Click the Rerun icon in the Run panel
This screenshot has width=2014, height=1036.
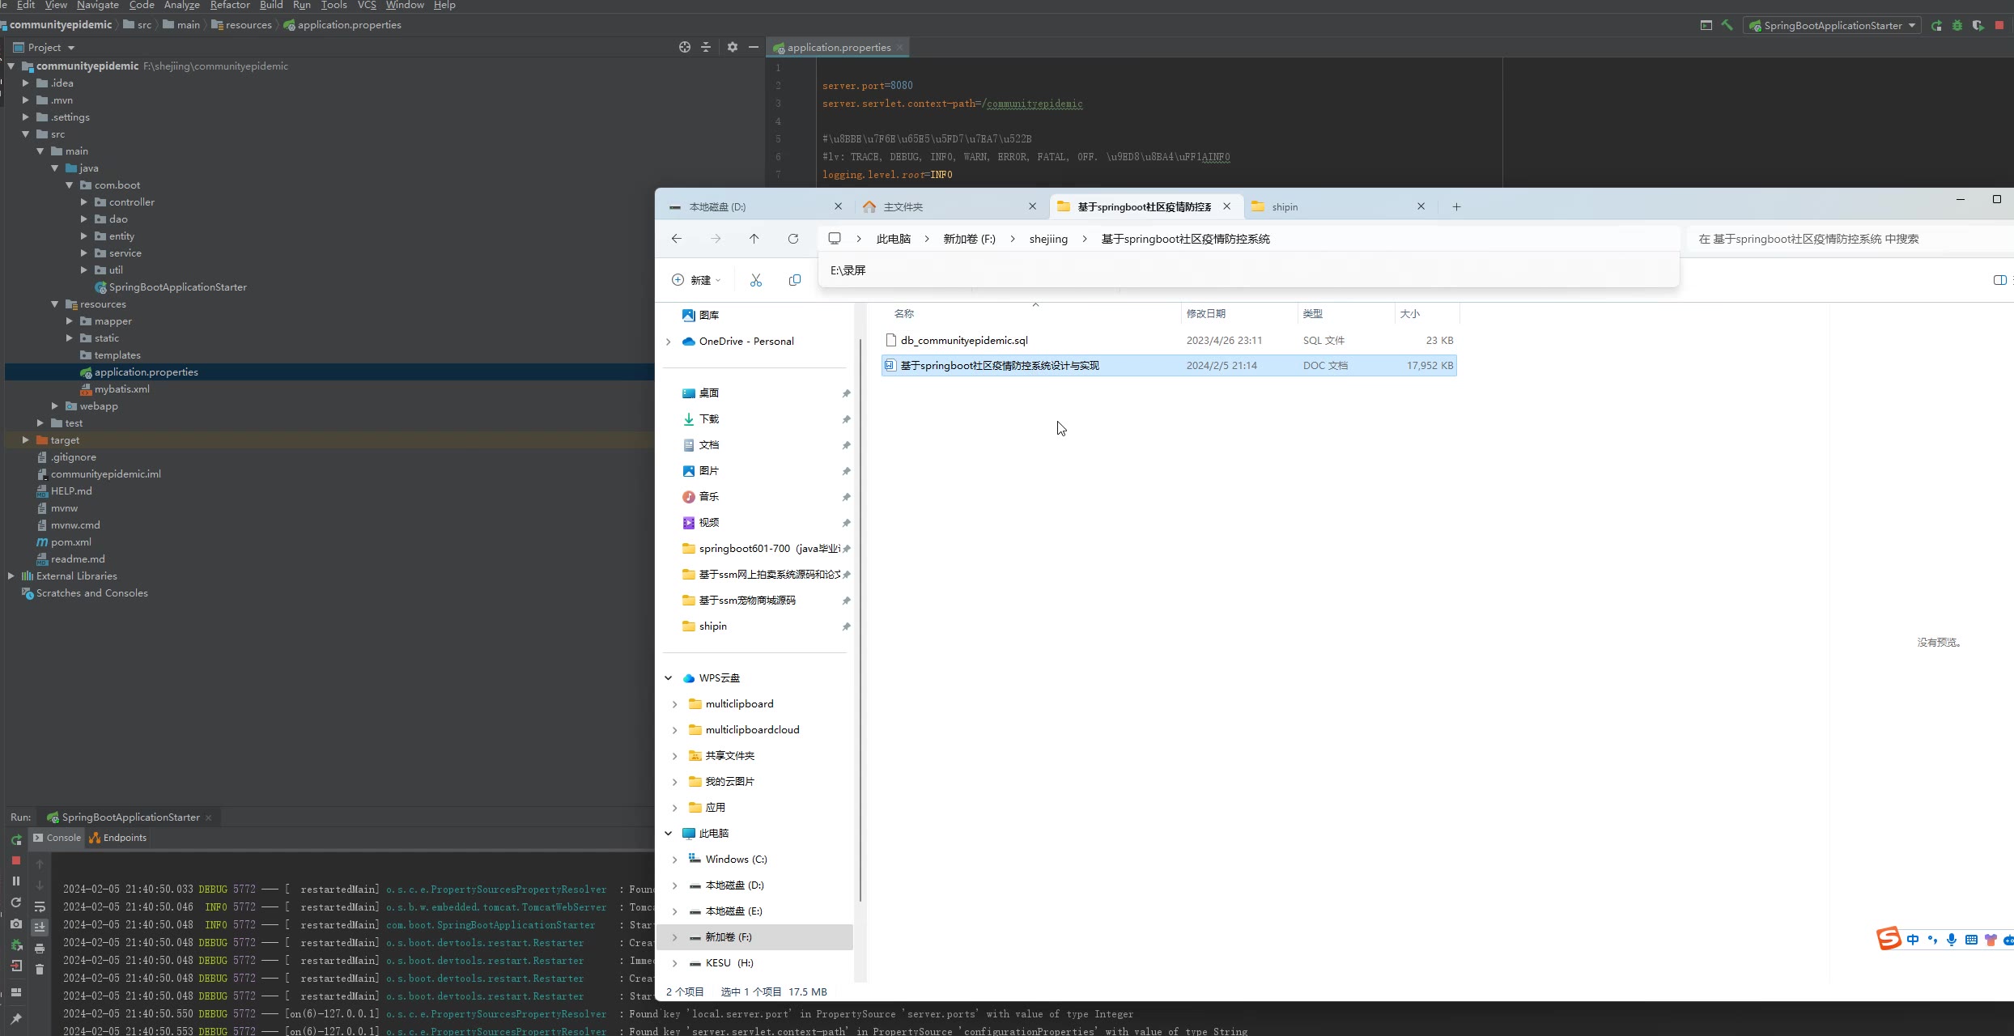16,840
